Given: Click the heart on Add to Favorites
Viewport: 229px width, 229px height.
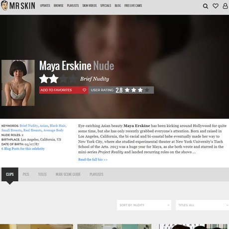Looking at the screenshot, I should (x=84, y=90).
